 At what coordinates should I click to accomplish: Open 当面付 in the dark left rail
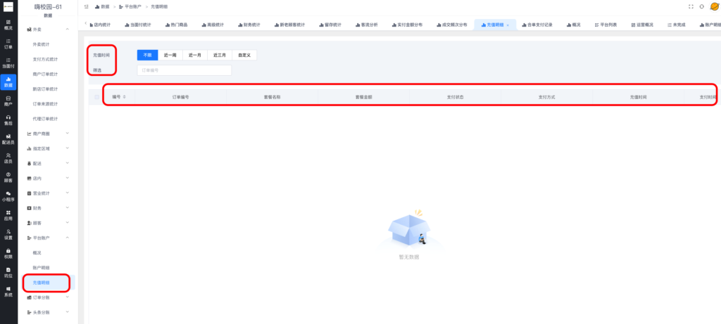tap(8, 63)
